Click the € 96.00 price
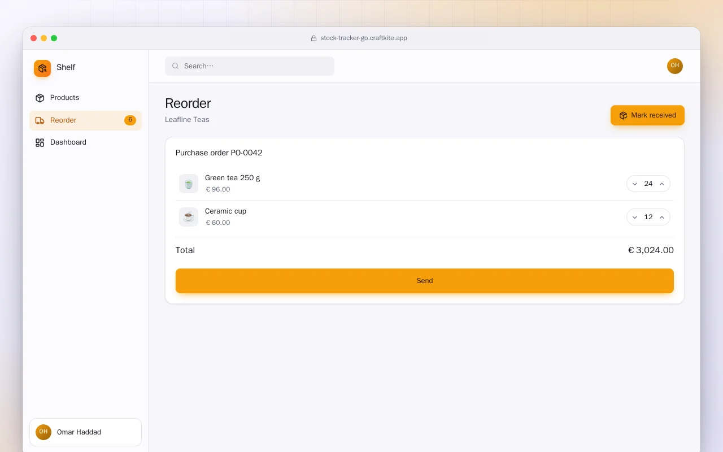This screenshot has height=452, width=723. tap(218, 190)
